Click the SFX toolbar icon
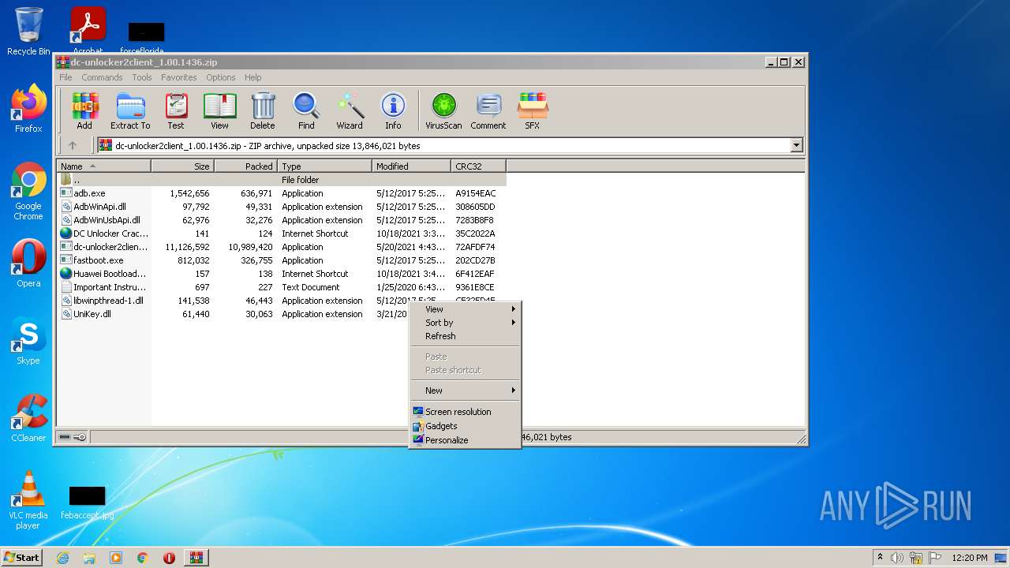Viewport: 1010px width, 568px height. [x=533, y=111]
